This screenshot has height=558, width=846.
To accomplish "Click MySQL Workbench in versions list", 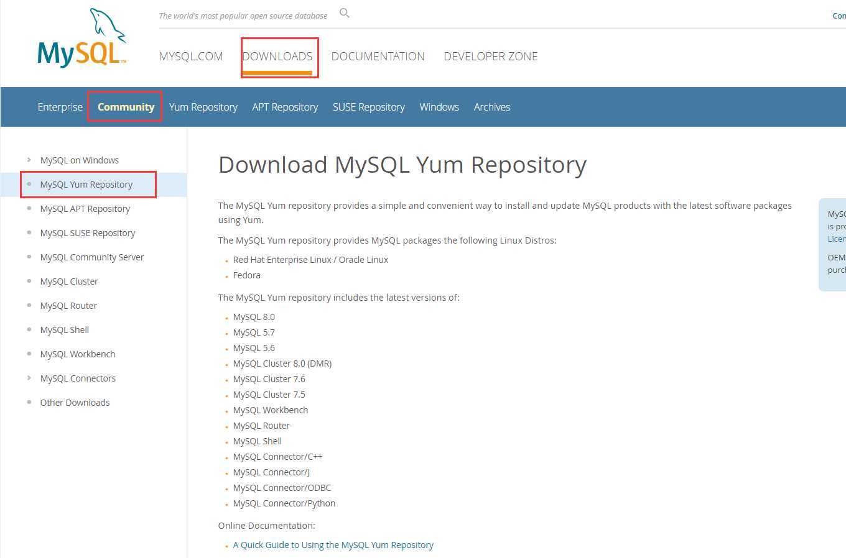I will [271, 410].
